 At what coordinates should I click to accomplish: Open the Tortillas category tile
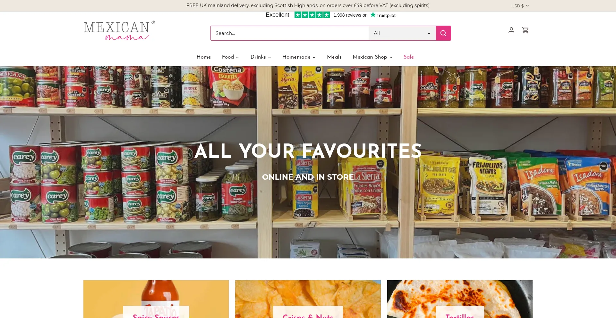tap(460, 299)
